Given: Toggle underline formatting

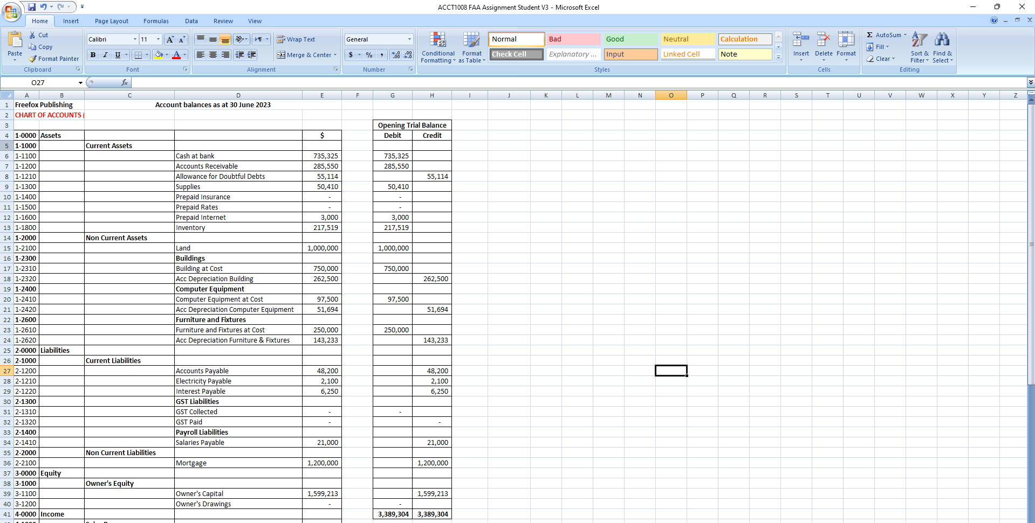Looking at the screenshot, I should 117,54.
